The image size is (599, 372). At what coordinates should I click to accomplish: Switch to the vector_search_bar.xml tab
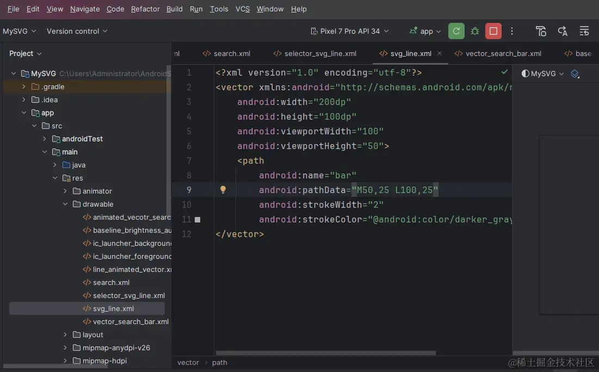click(x=498, y=53)
